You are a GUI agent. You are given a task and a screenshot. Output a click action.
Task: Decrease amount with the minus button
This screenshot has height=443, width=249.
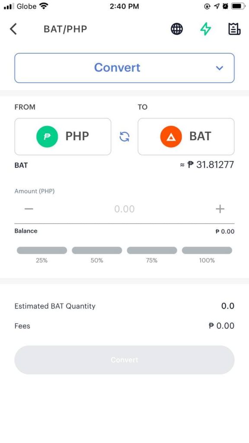point(29,209)
